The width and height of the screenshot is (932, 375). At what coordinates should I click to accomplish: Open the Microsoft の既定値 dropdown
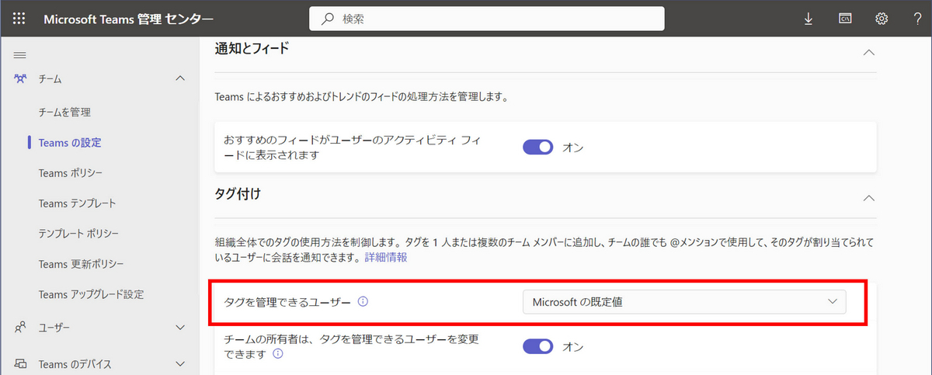(684, 301)
